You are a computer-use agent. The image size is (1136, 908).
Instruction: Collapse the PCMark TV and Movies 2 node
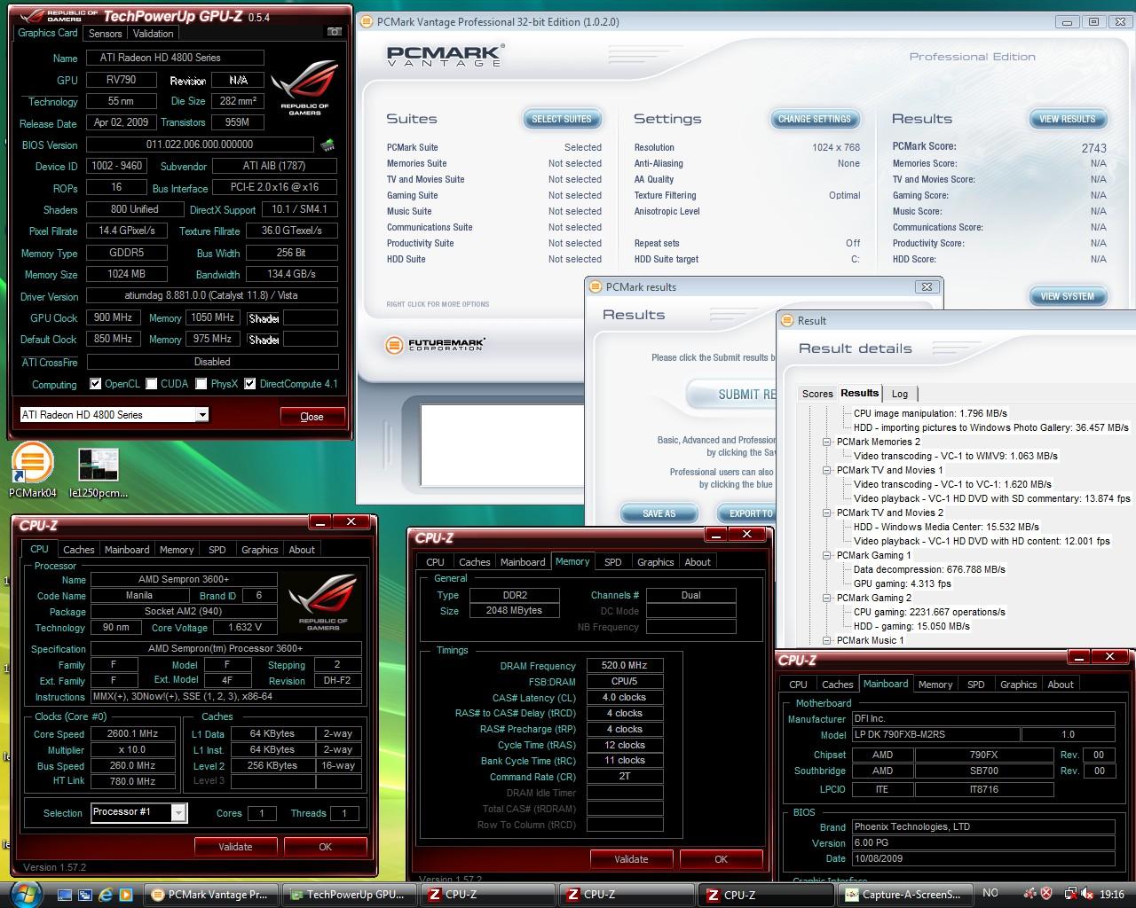826,513
